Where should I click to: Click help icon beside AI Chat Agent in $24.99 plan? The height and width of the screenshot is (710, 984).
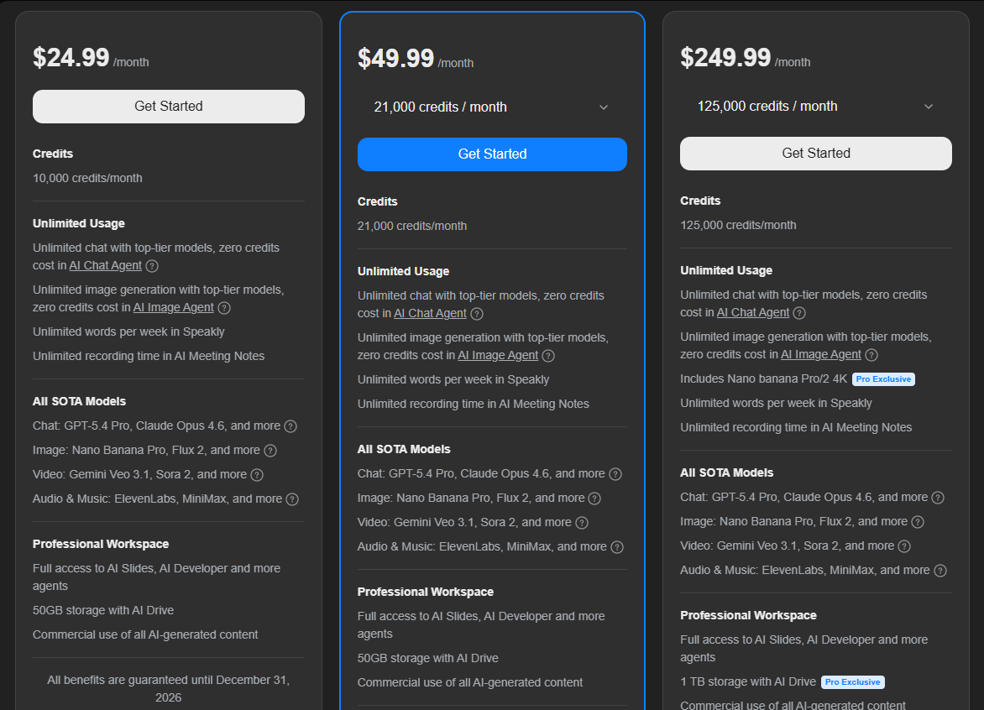point(152,266)
